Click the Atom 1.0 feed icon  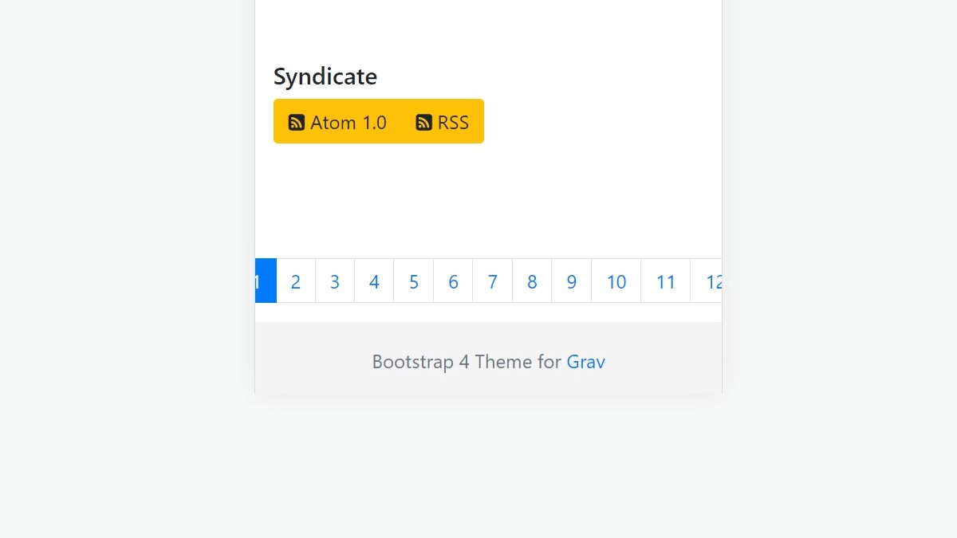[x=297, y=123]
